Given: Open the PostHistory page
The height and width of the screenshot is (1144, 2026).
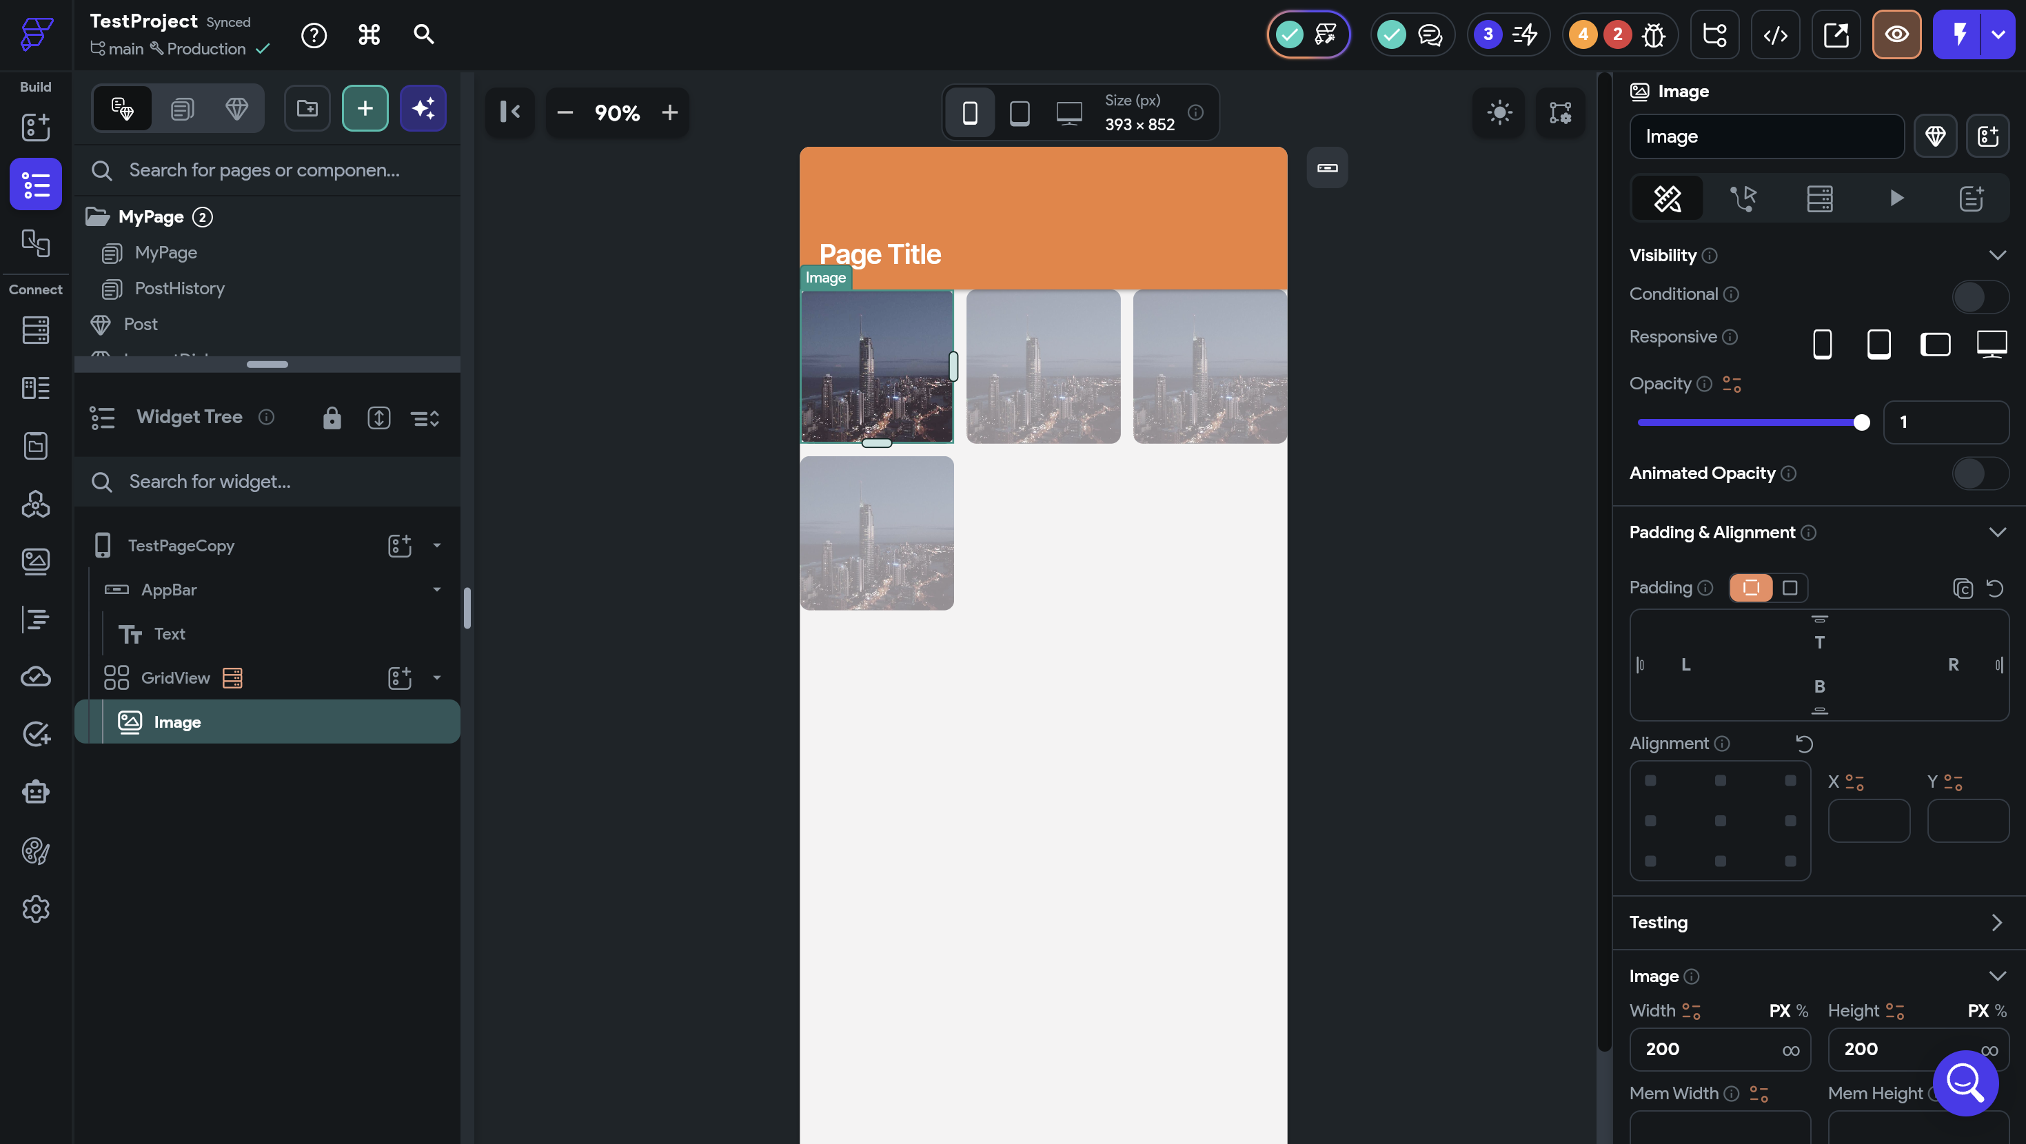Looking at the screenshot, I should (x=179, y=289).
